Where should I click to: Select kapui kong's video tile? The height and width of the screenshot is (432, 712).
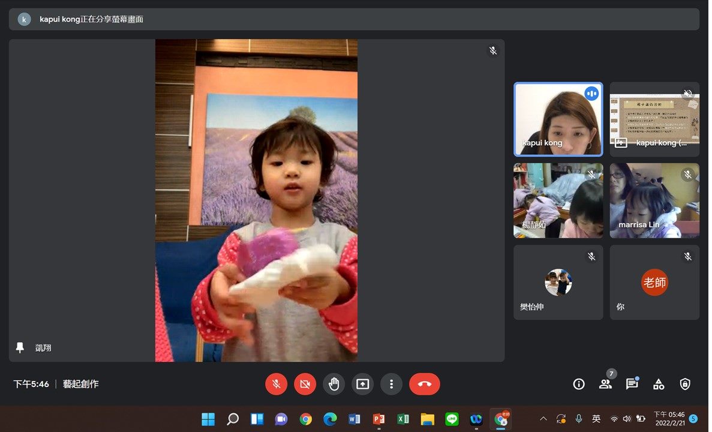pos(558,119)
